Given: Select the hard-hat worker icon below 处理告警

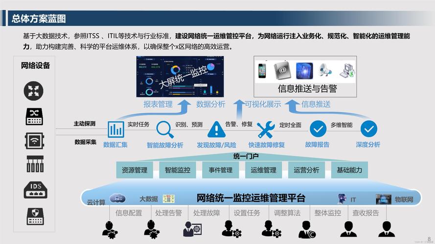Looking at the screenshot, I should click(152, 229).
